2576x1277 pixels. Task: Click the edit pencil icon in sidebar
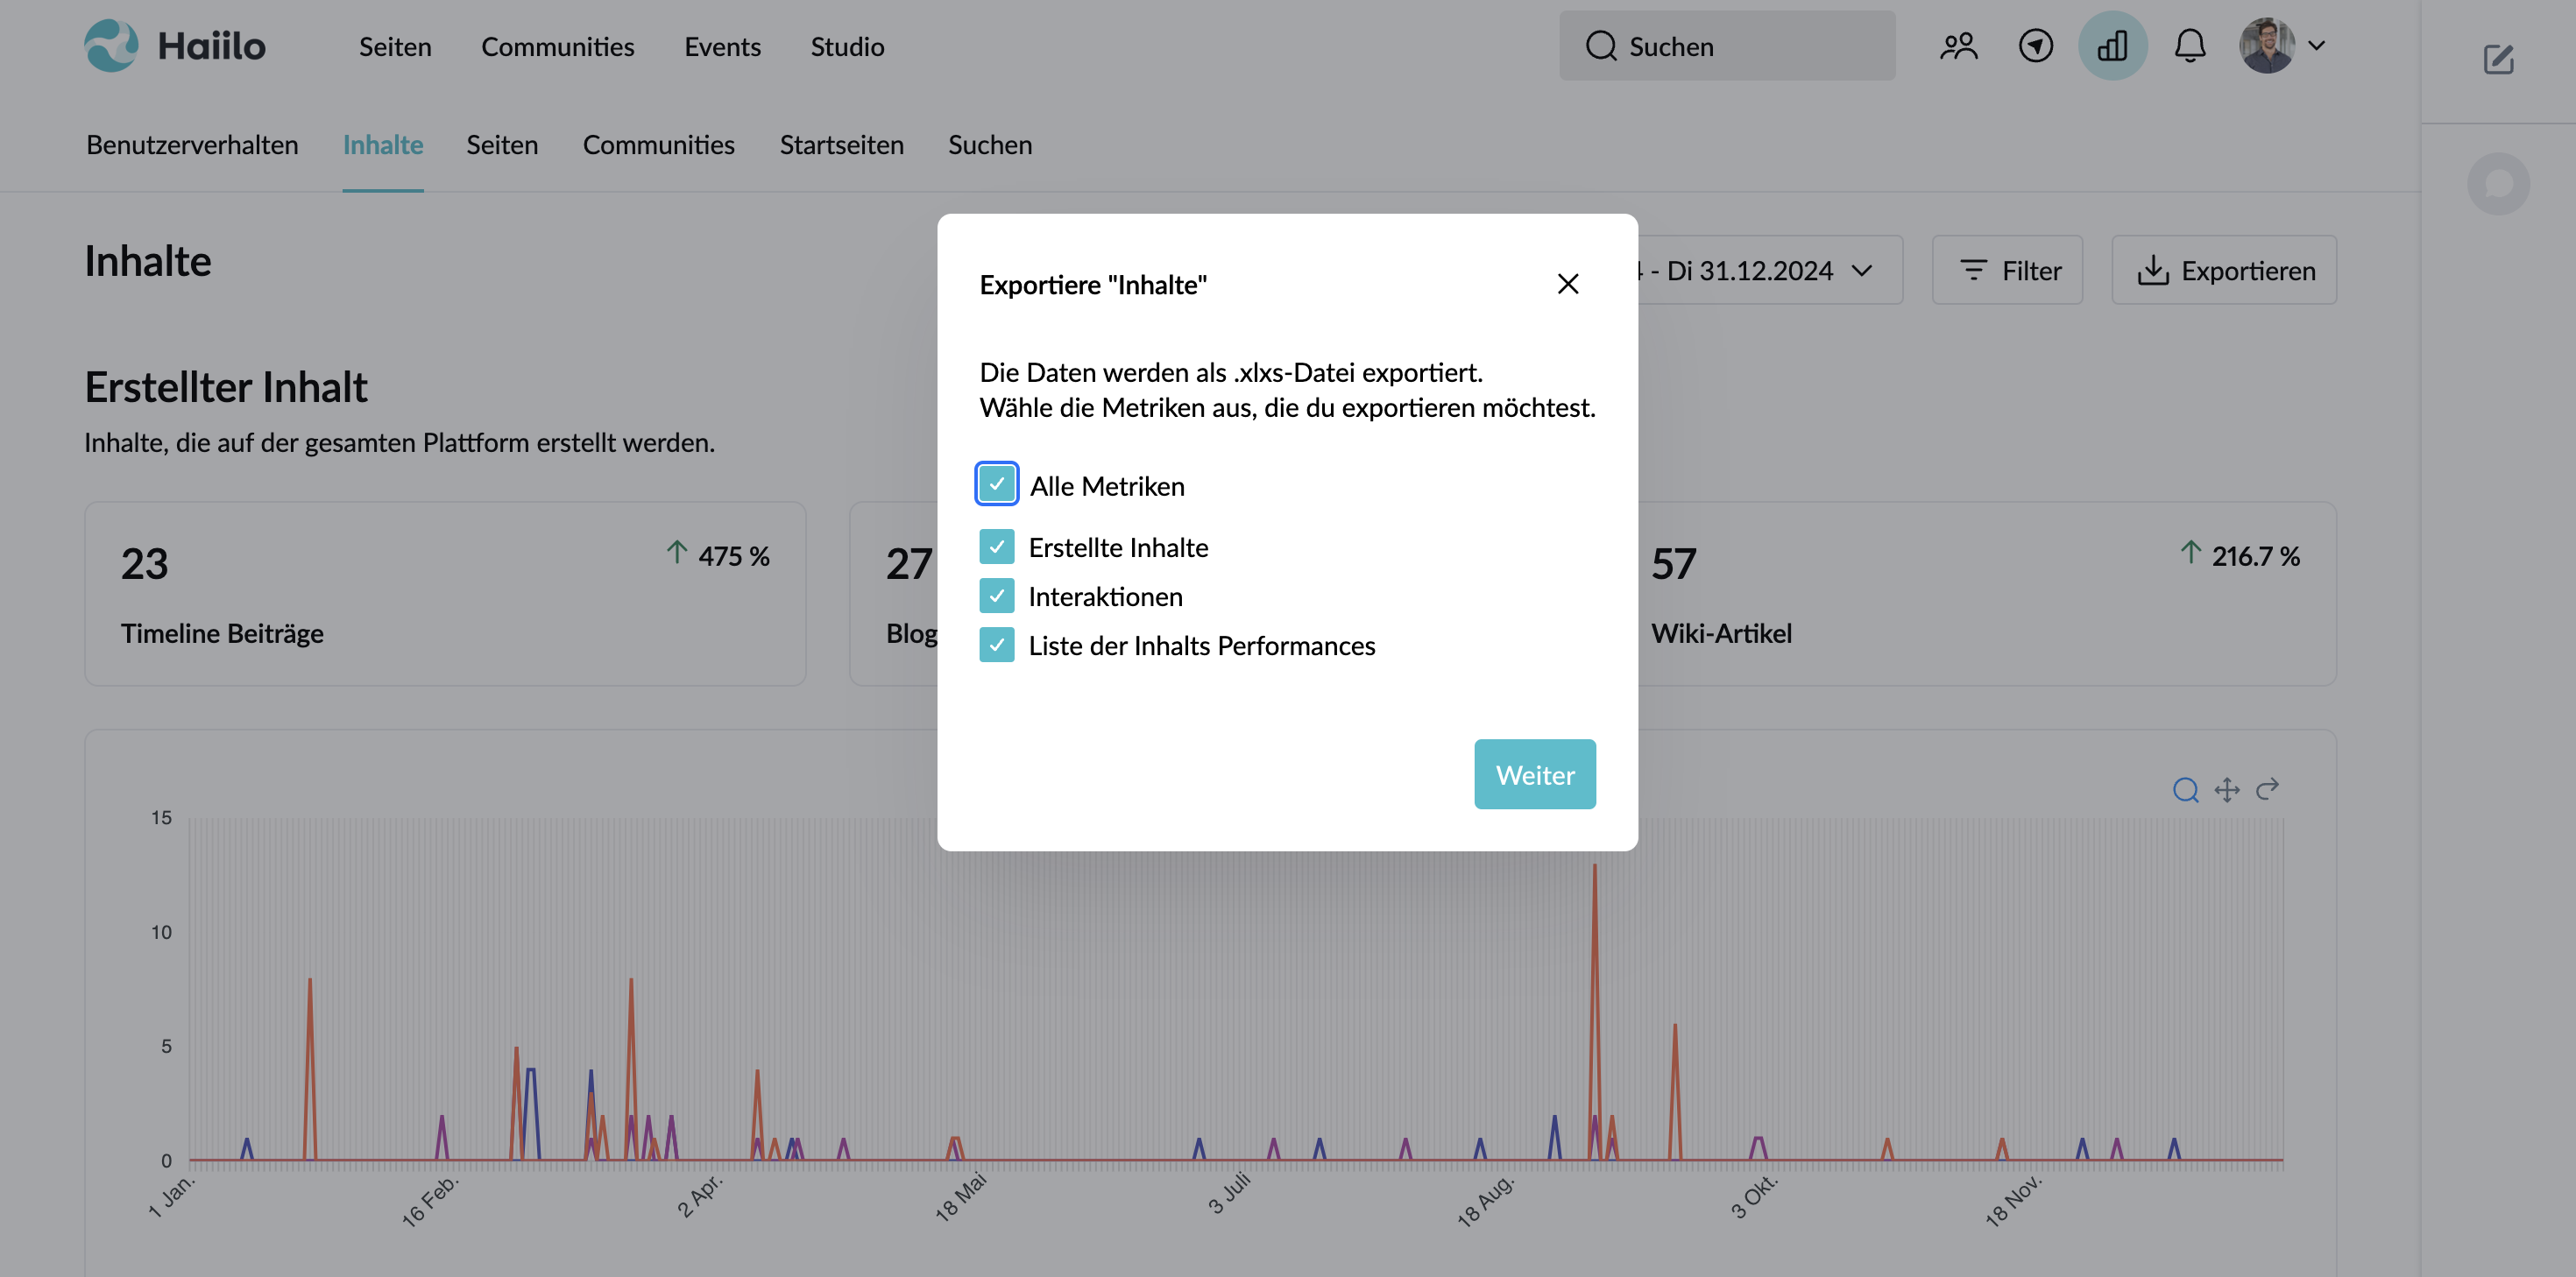(x=2498, y=60)
